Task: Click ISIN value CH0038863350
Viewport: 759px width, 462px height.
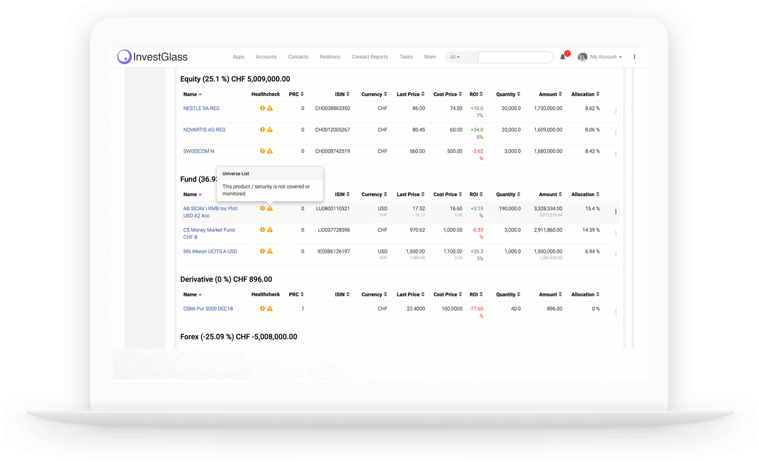Action: [332, 108]
